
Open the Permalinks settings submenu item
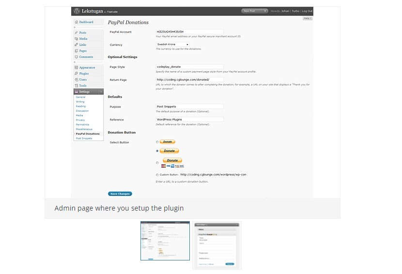(82, 124)
